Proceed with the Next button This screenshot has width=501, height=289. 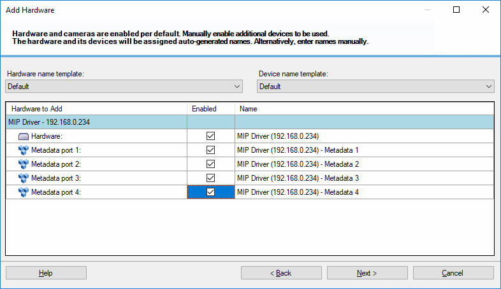(x=367, y=273)
